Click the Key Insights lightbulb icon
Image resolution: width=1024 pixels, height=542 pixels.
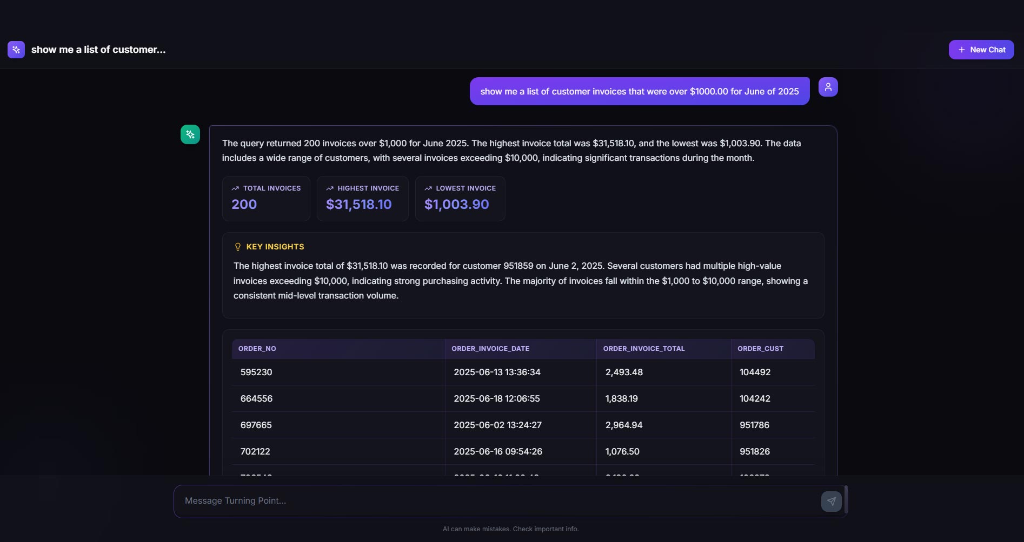(x=237, y=247)
